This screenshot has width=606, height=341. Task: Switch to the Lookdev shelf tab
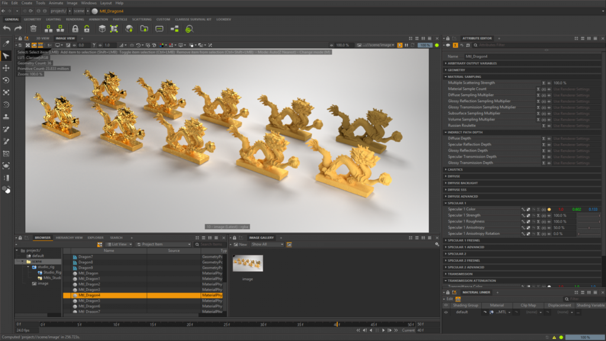[223, 20]
